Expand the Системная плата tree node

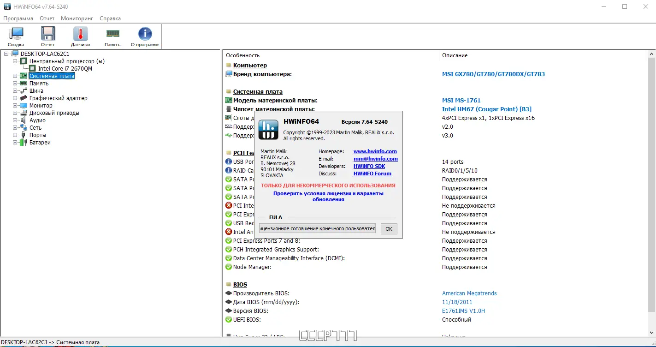click(15, 76)
